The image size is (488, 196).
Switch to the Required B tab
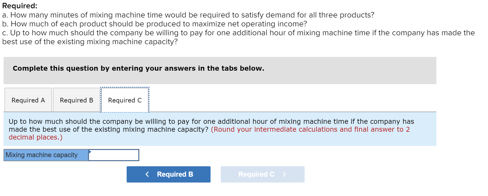(x=76, y=100)
